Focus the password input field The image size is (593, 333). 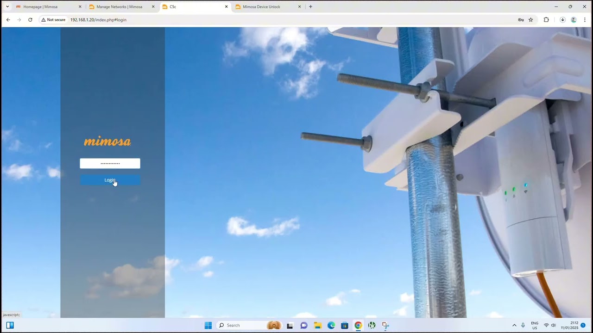[x=110, y=163]
